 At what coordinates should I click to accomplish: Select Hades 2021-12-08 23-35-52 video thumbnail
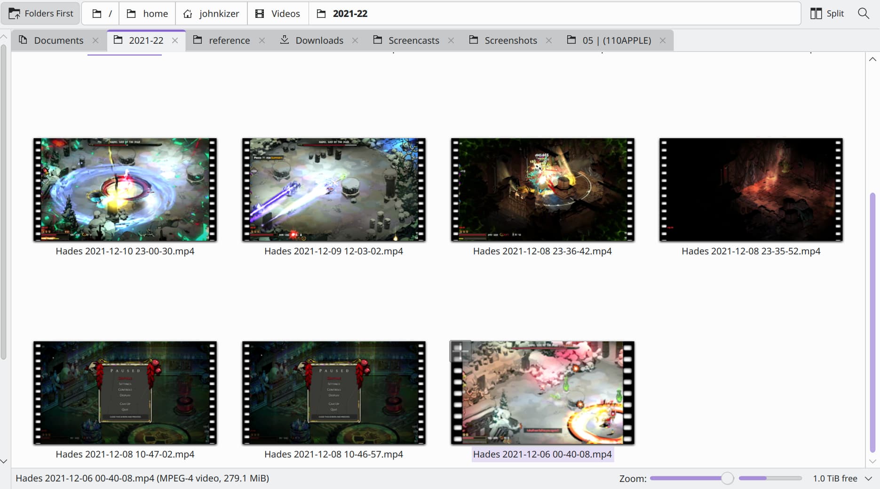[x=751, y=189]
